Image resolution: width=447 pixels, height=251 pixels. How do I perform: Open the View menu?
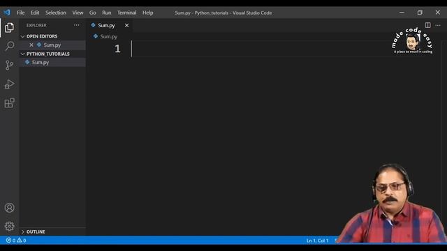click(78, 13)
